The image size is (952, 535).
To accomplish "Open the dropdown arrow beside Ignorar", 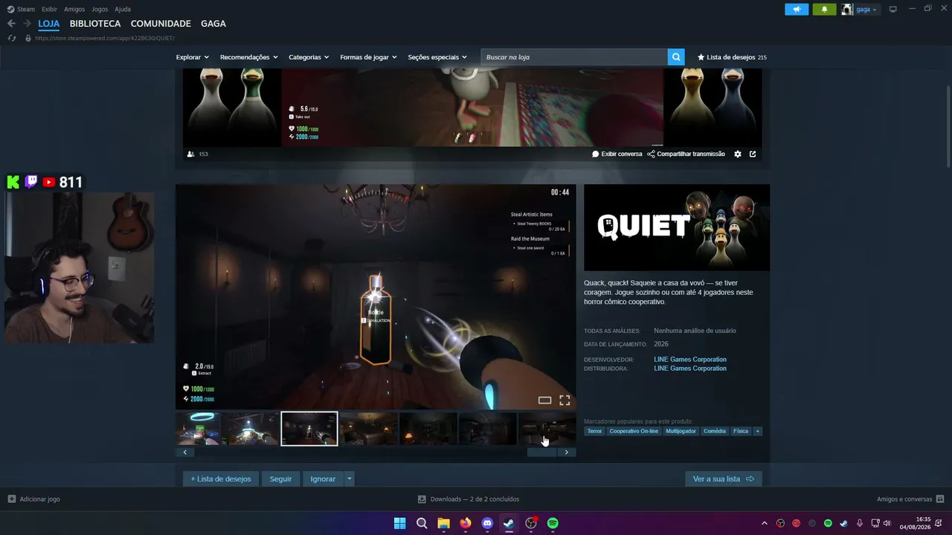I will coord(349,479).
